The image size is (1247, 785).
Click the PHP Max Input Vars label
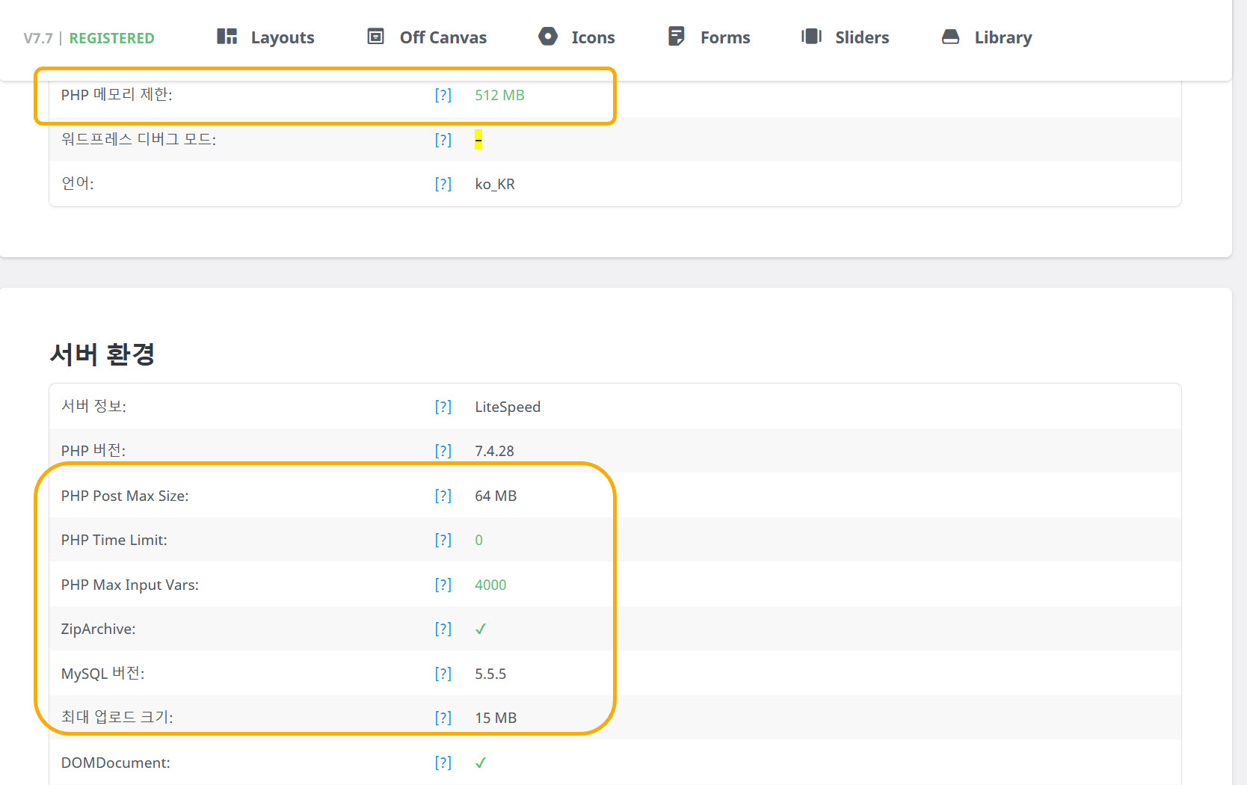tap(130, 585)
